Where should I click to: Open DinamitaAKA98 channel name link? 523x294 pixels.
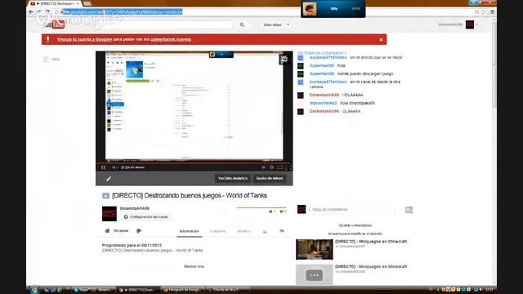click(134, 208)
